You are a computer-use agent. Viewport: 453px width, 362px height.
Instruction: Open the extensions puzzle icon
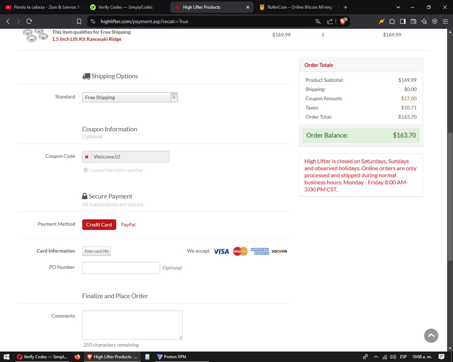click(x=392, y=21)
